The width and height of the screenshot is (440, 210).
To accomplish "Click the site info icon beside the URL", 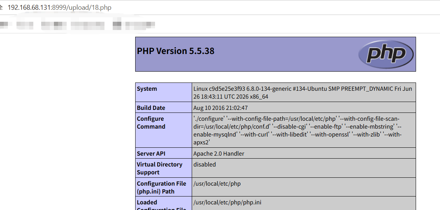I will click(x=1, y=7).
